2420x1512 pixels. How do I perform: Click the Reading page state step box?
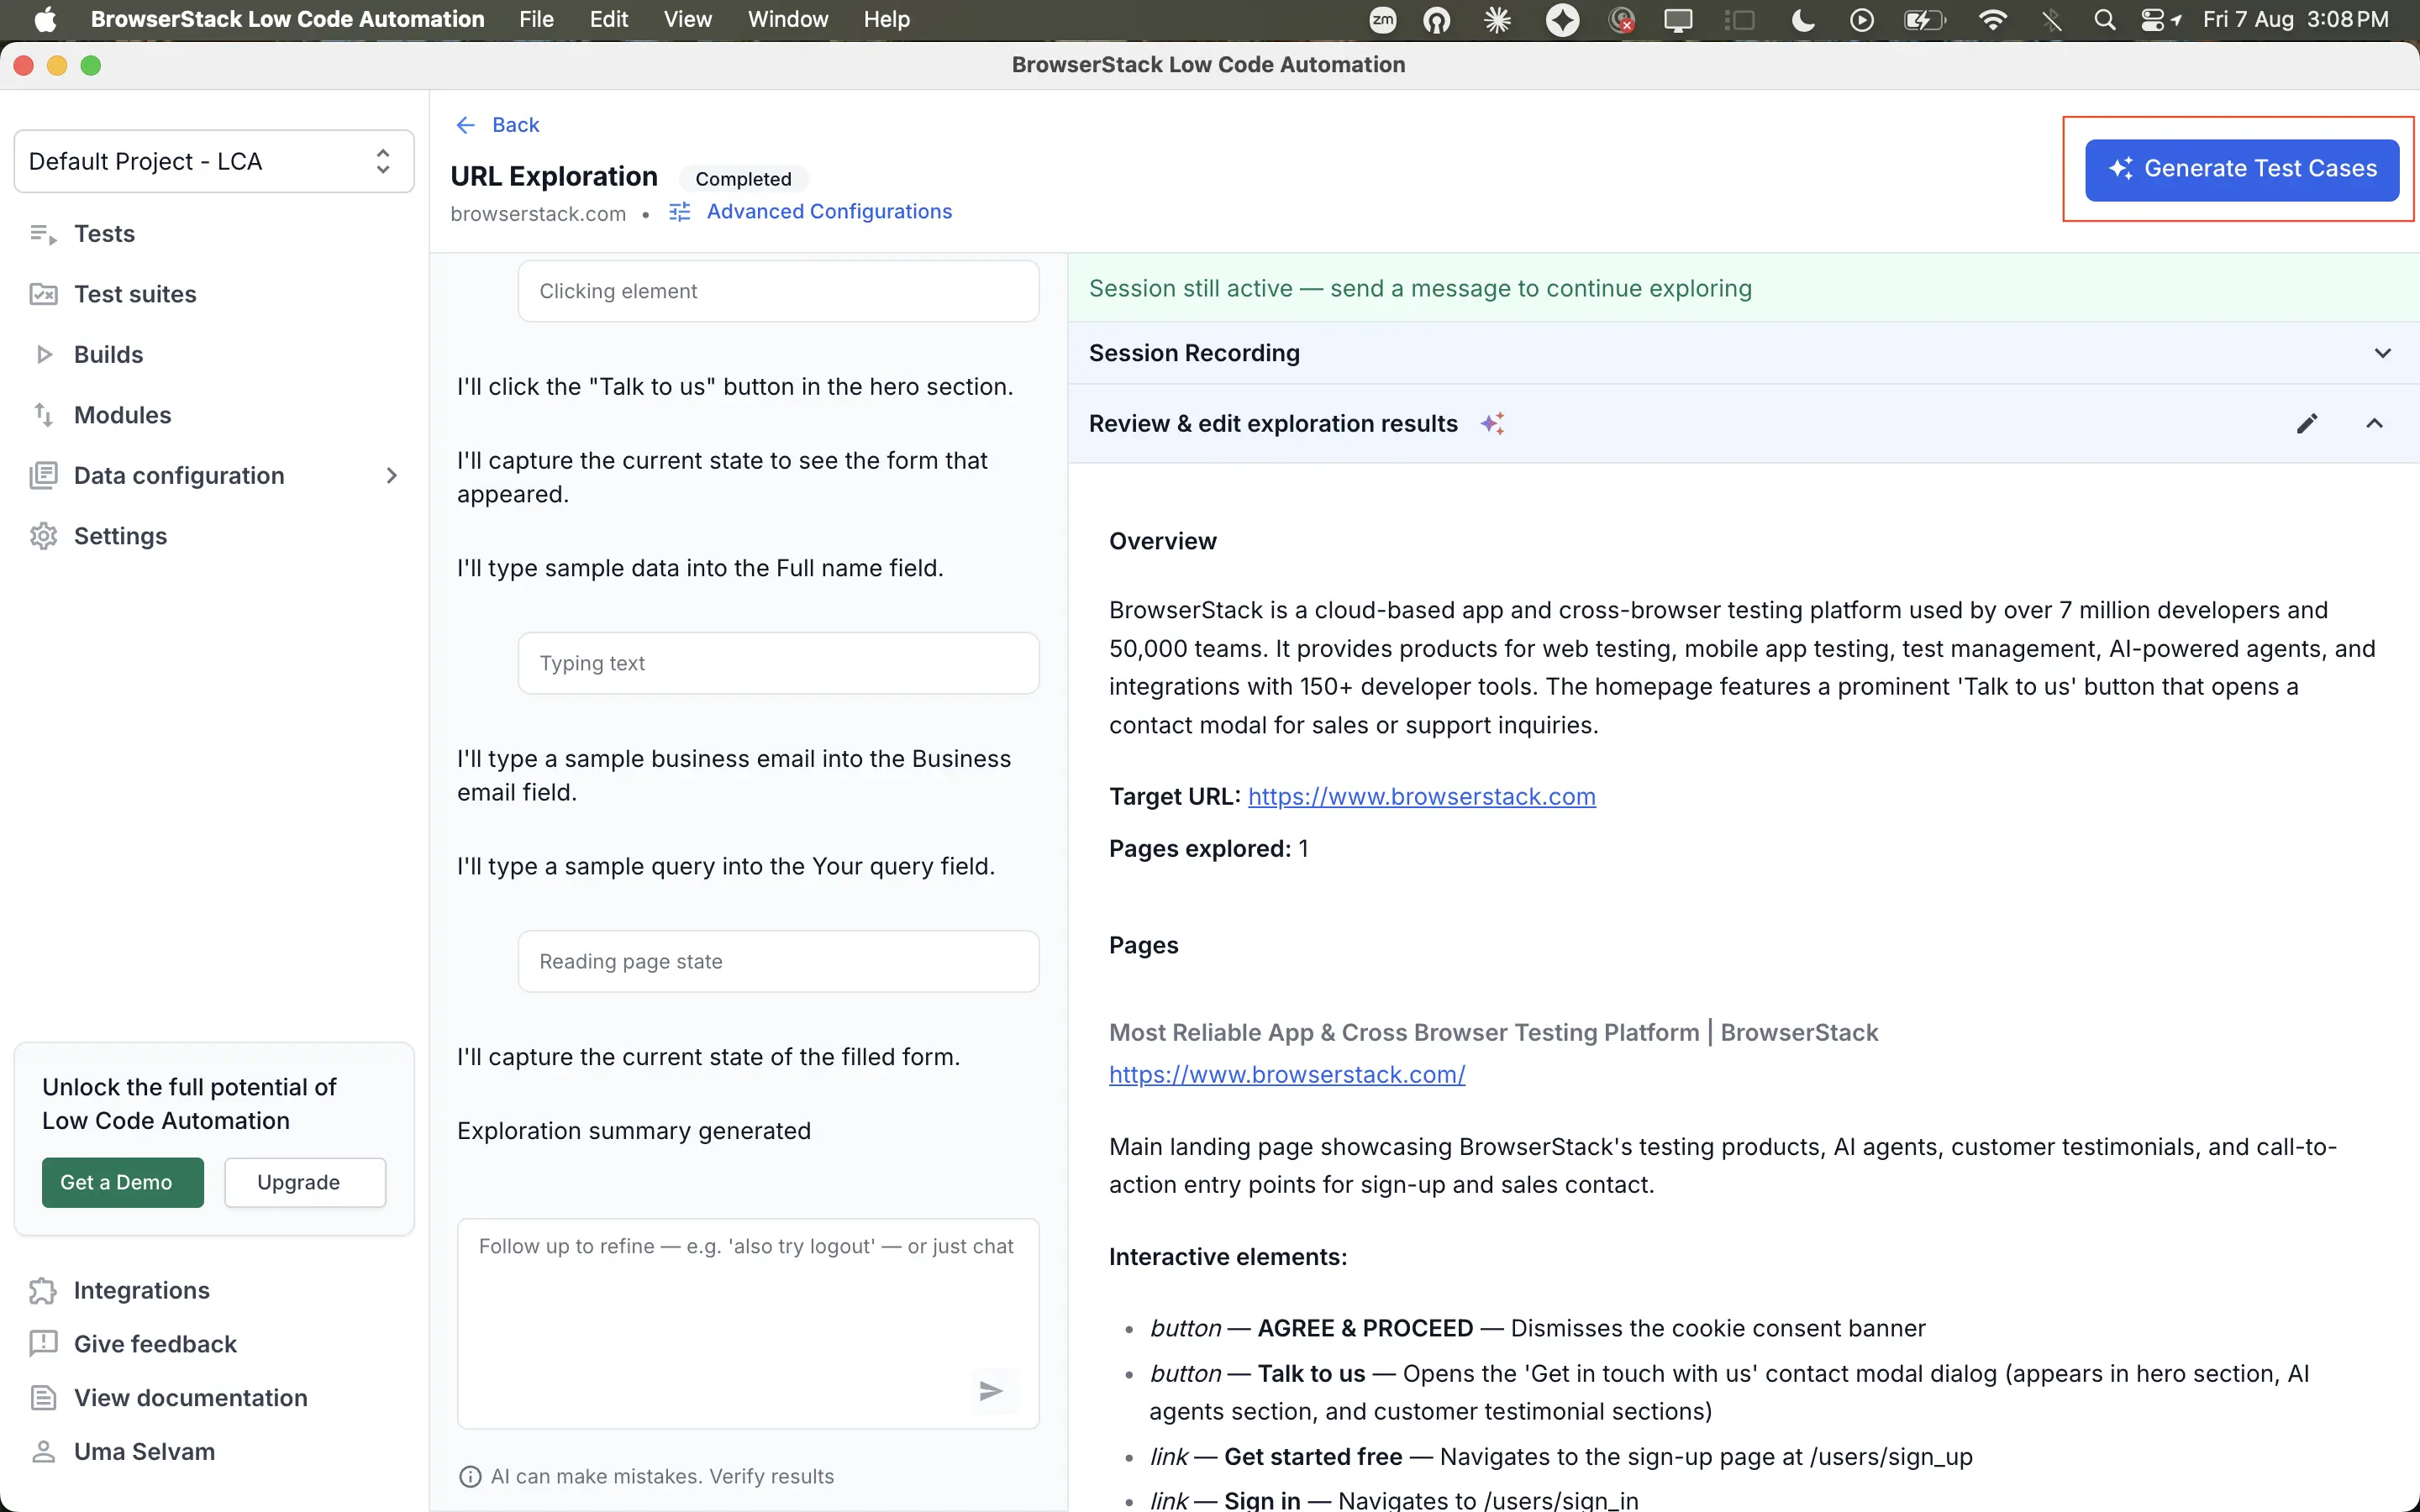tap(778, 961)
